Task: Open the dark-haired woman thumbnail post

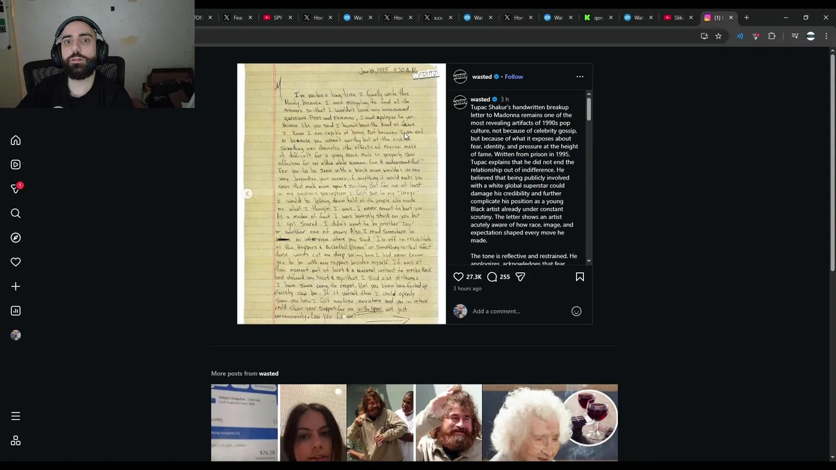Action: [313, 423]
